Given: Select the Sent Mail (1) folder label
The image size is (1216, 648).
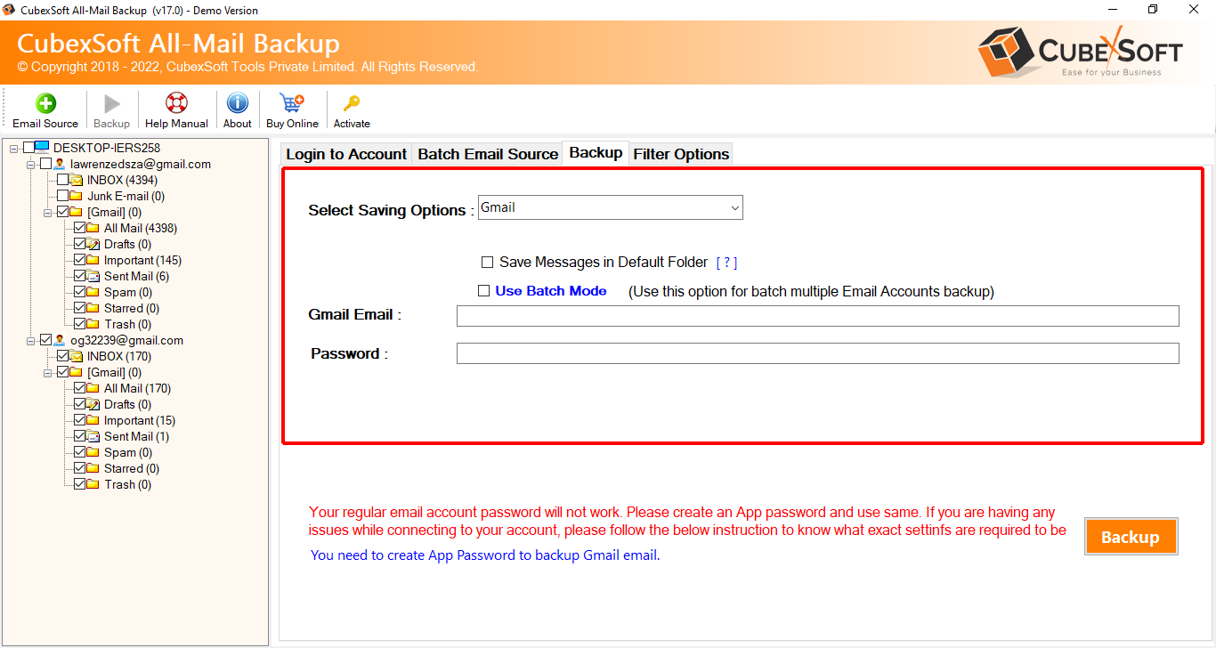Looking at the screenshot, I should (x=136, y=436).
